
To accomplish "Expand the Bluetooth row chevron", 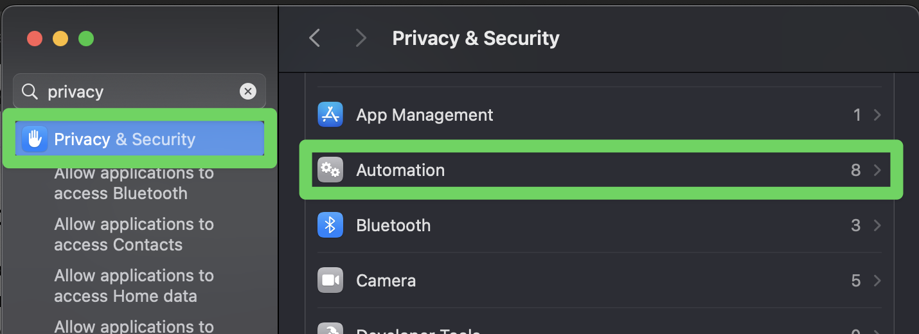I will pos(877,225).
